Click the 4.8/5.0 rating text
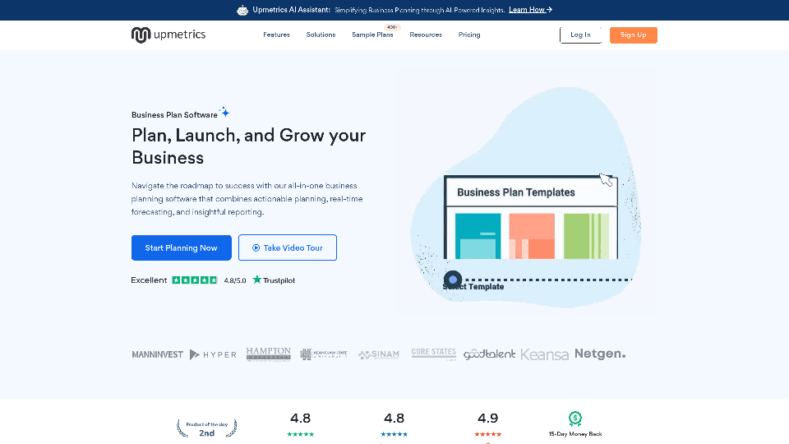The width and height of the screenshot is (789, 444). point(235,280)
